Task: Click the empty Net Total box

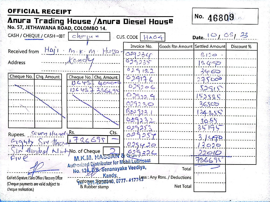Action: [210, 186]
